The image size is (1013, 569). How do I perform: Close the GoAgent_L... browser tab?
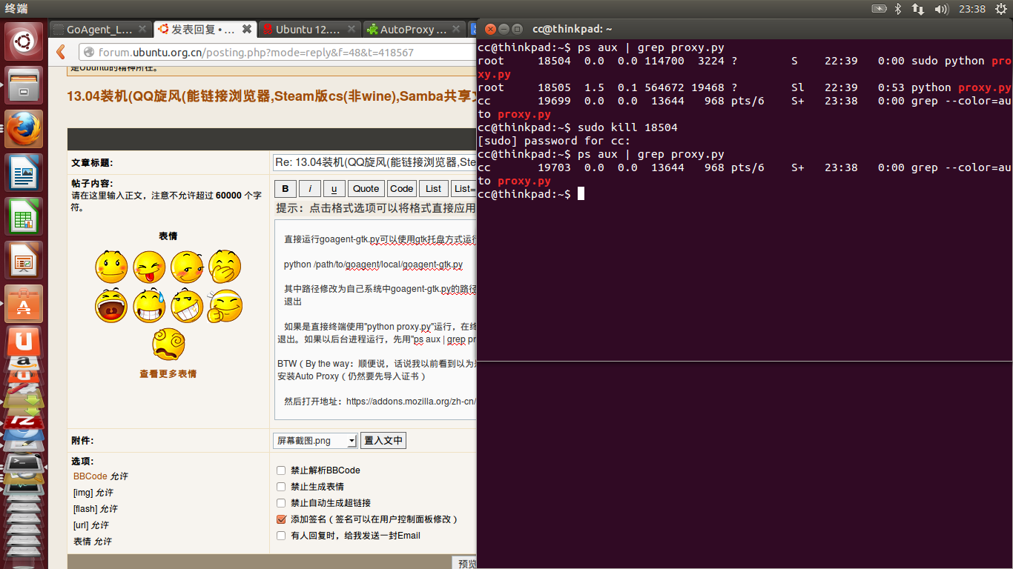tap(142, 30)
